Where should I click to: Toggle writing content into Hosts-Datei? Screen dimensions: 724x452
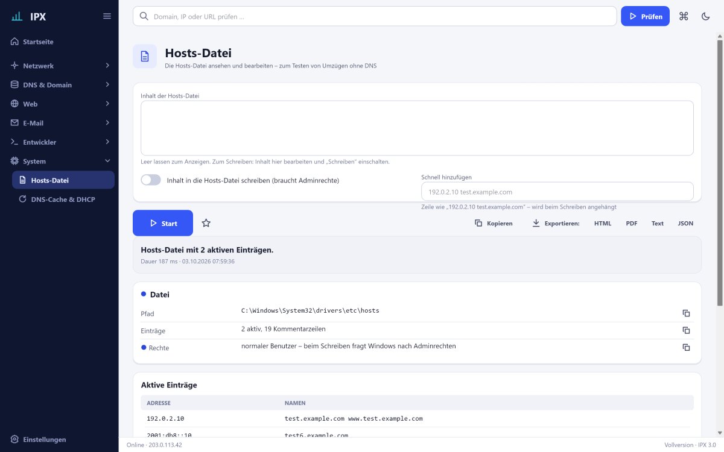pyautogui.click(x=151, y=180)
